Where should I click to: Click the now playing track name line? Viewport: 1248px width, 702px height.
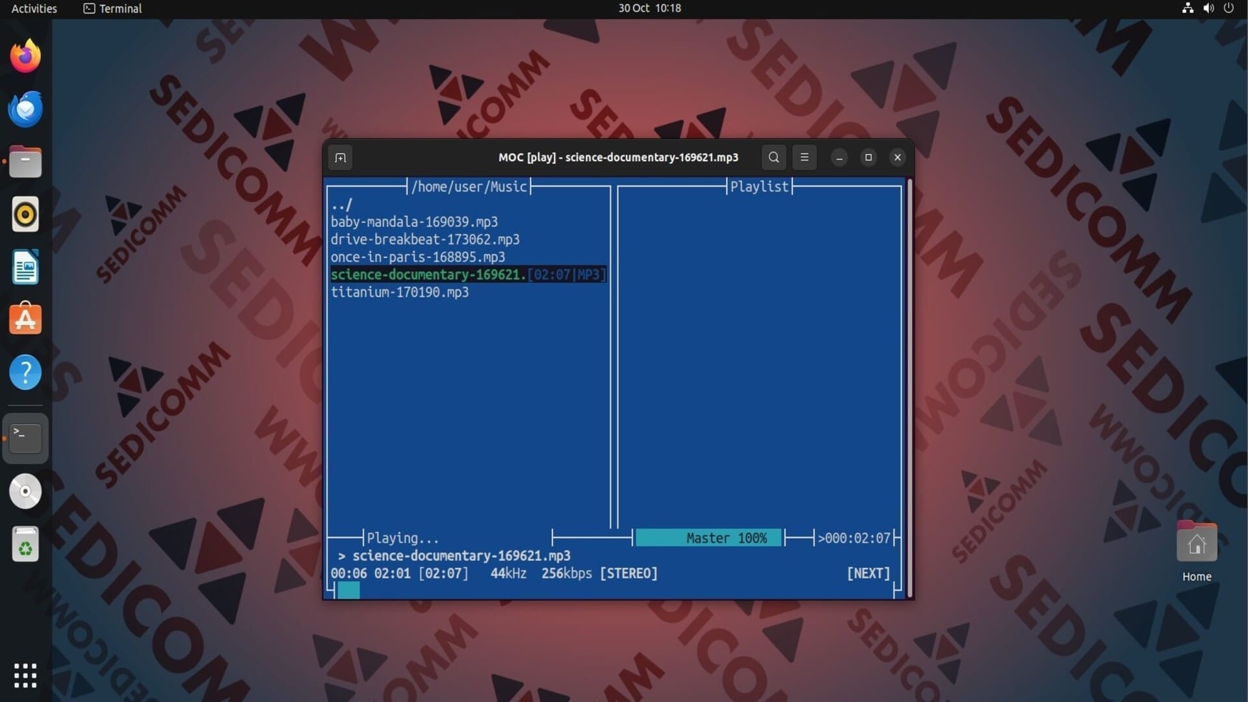tap(461, 556)
